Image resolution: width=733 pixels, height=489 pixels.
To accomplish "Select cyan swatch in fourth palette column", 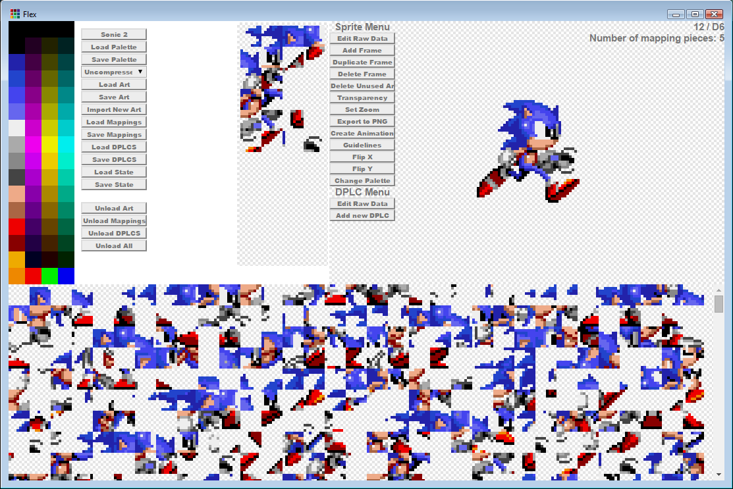I will coord(66,144).
